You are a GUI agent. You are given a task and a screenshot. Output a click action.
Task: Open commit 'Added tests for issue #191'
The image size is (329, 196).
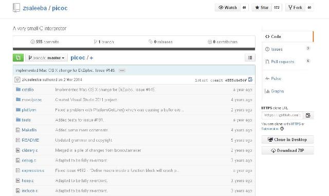[x=80, y=120]
